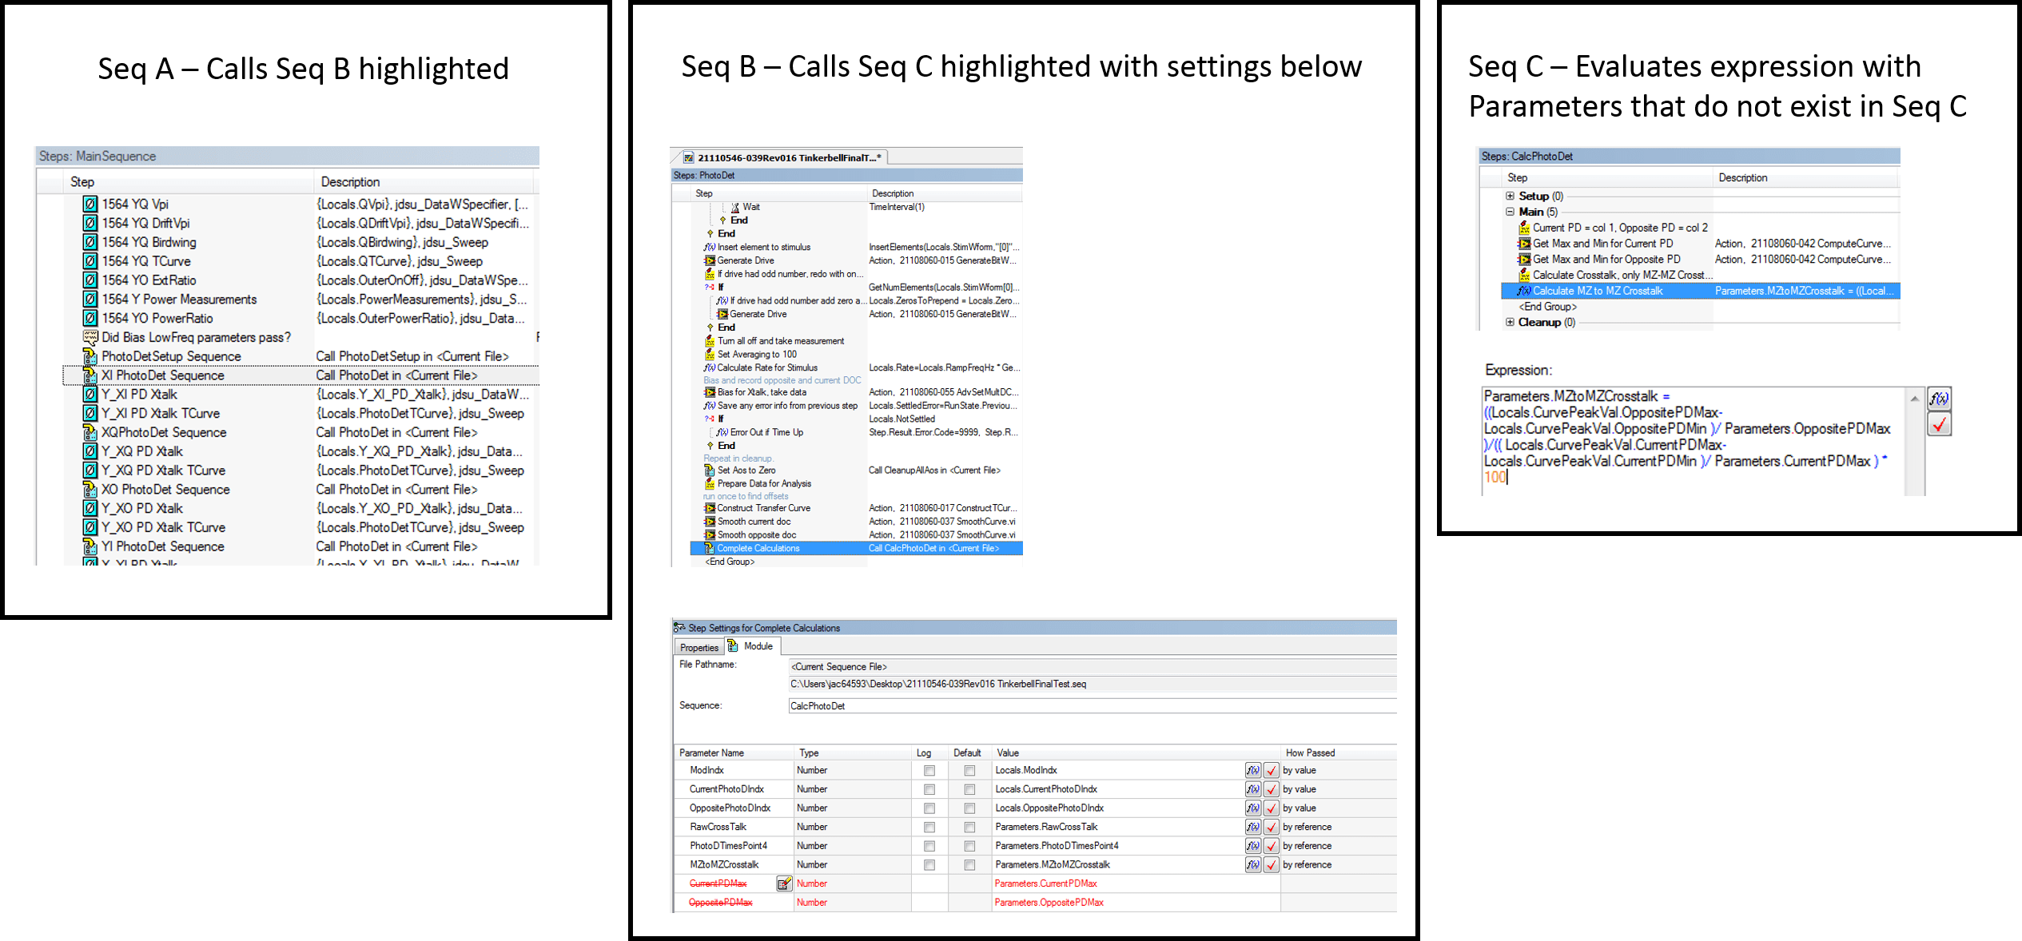Click the Expression box scroll up arrow
The width and height of the screenshot is (2022, 941).
click(1914, 399)
